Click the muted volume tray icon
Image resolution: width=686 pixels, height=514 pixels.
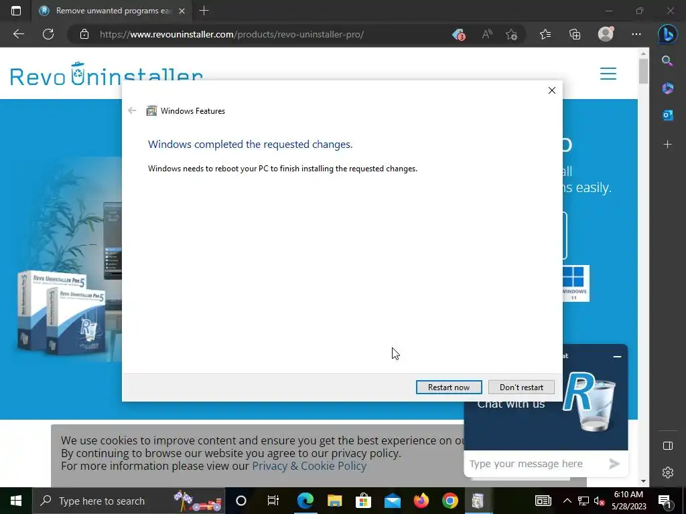[x=600, y=501]
